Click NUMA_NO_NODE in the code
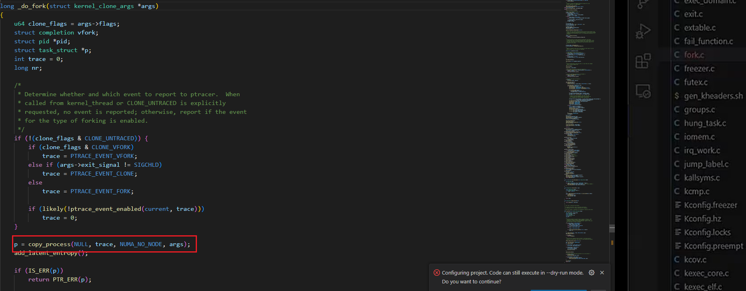This screenshot has width=746, height=291. [141, 244]
